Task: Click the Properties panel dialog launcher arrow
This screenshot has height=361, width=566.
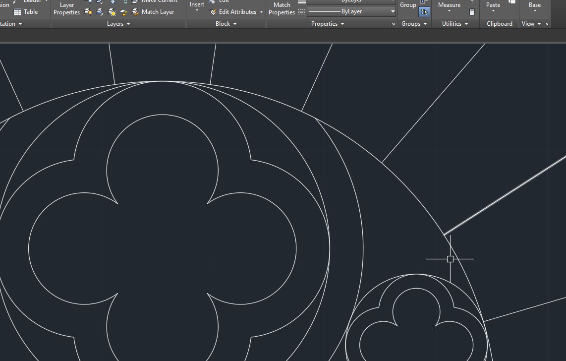Action: click(394, 24)
